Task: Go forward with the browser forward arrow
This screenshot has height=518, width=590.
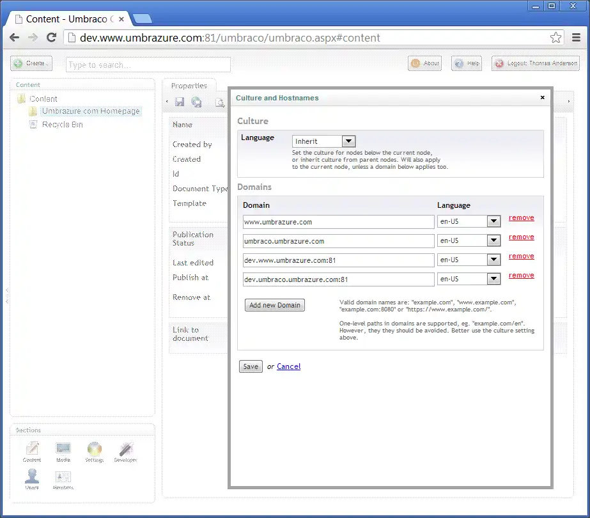Action: point(33,37)
